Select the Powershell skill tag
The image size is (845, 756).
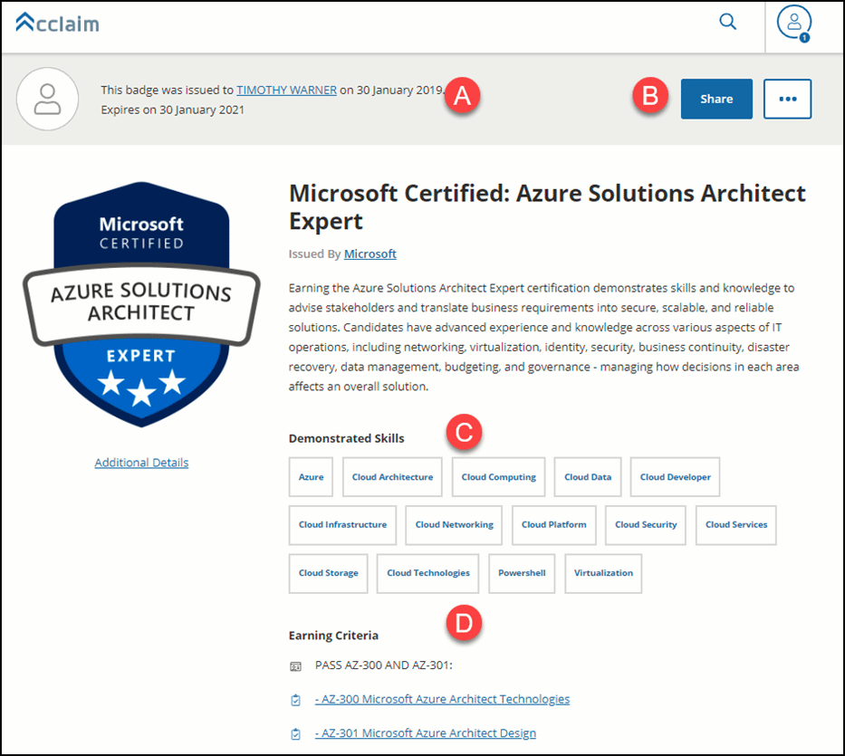pyautogui.click(x=522, y=573)
